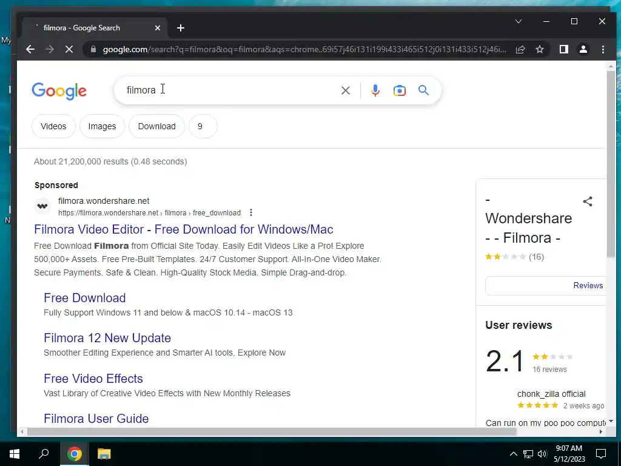Open 'Filmora Video Editor - Free Download' link

(184, 229)
